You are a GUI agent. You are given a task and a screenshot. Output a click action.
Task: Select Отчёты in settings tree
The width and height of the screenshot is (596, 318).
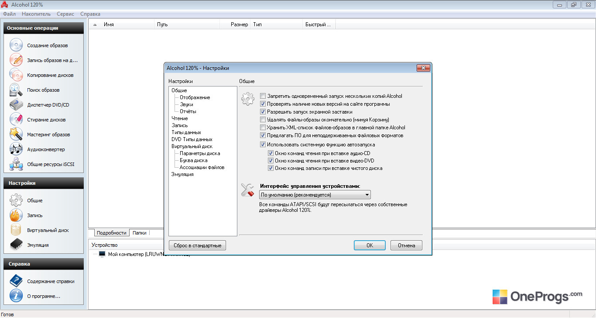pos(188,111)
